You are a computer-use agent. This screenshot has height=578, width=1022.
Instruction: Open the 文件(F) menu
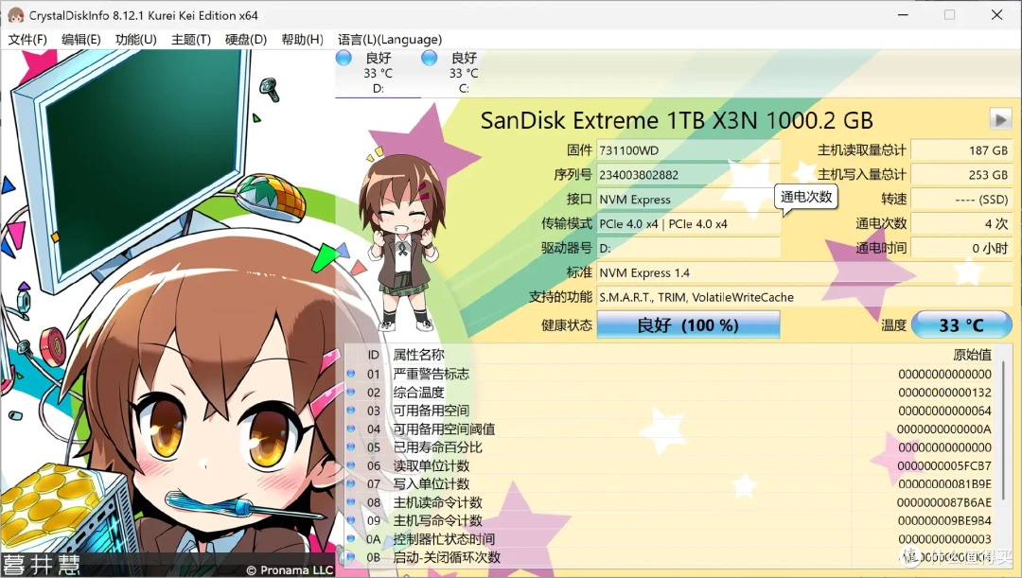27,39
